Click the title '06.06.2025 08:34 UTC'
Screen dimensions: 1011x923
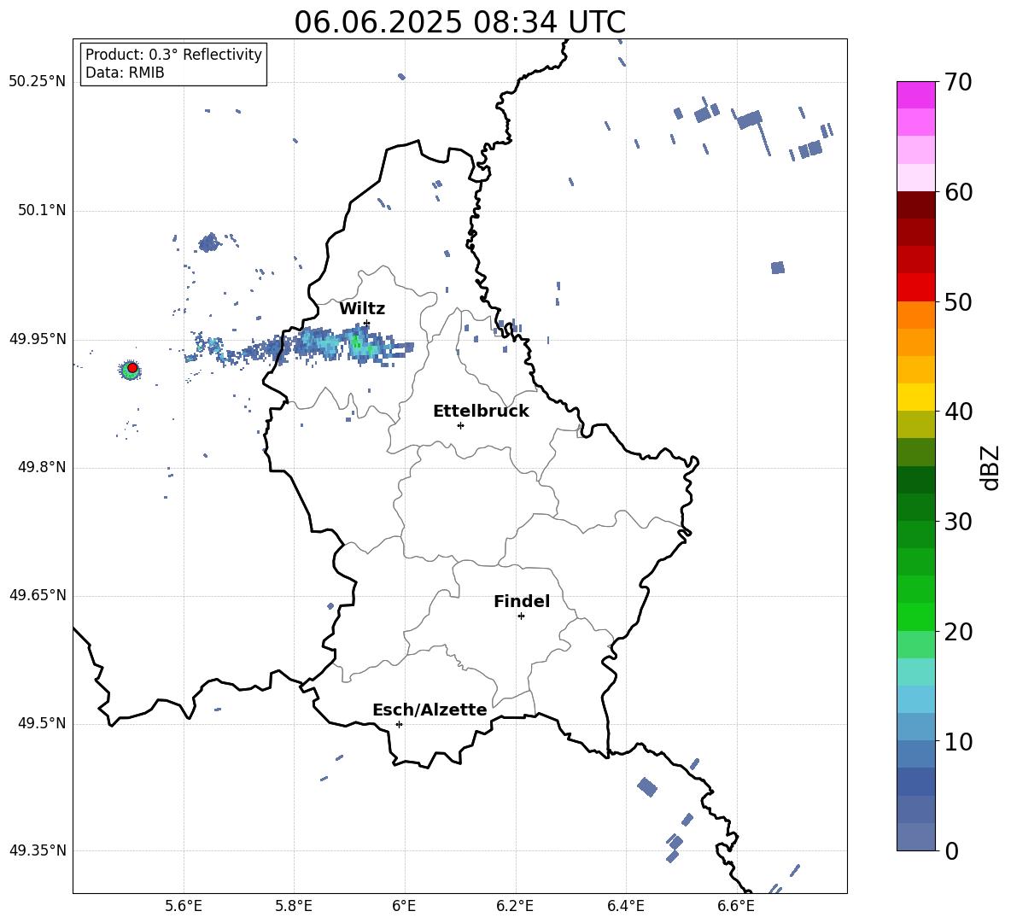pyautogui.click(x=459, y=22)
